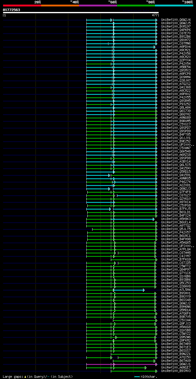Select the UniRef100_Q6S739 label
The image size is (196, 379).
[x=176, y=111]
